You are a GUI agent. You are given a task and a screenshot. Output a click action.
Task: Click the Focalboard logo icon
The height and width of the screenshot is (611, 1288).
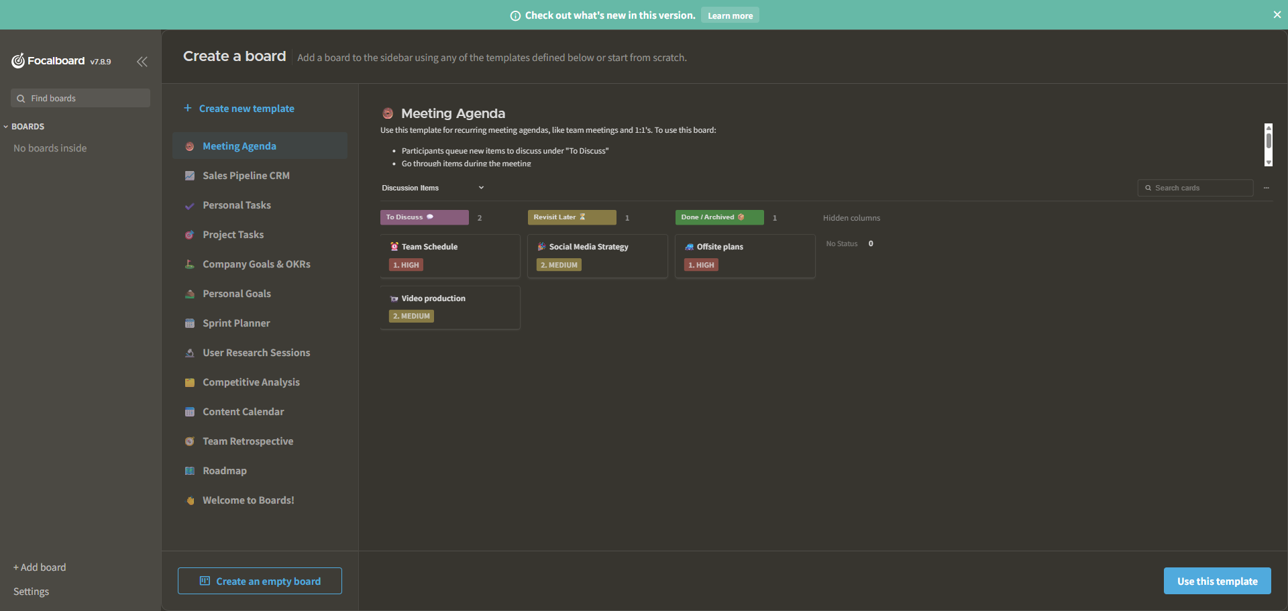coord(18,61)
